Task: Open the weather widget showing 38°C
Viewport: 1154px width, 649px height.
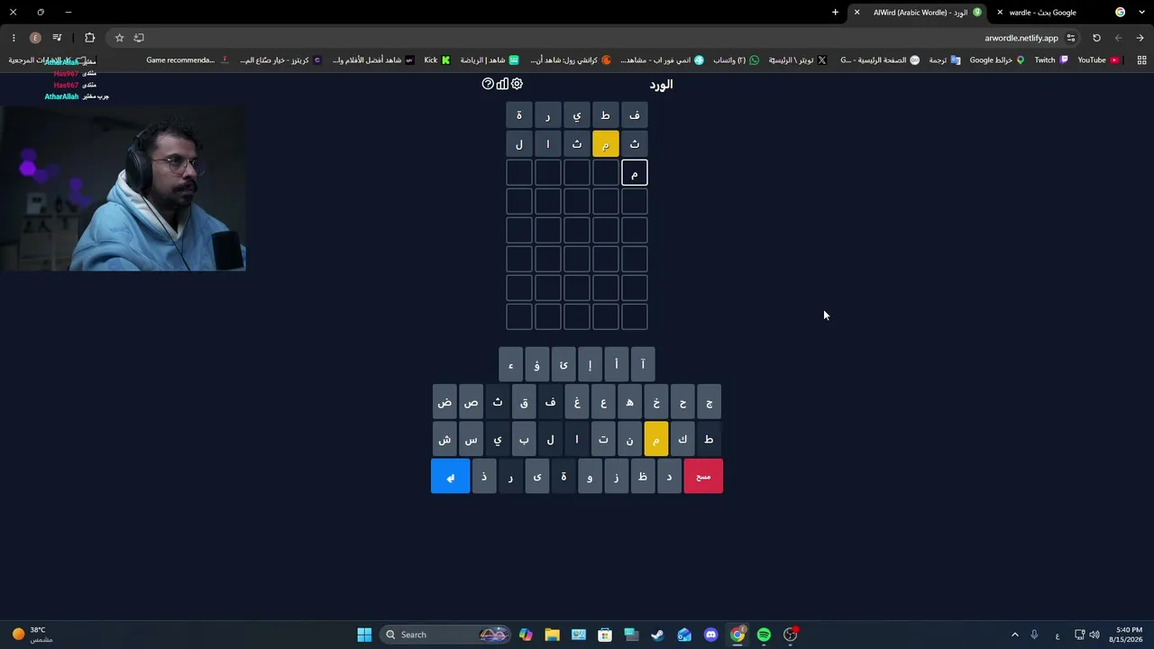Action: tap(32, 635)
